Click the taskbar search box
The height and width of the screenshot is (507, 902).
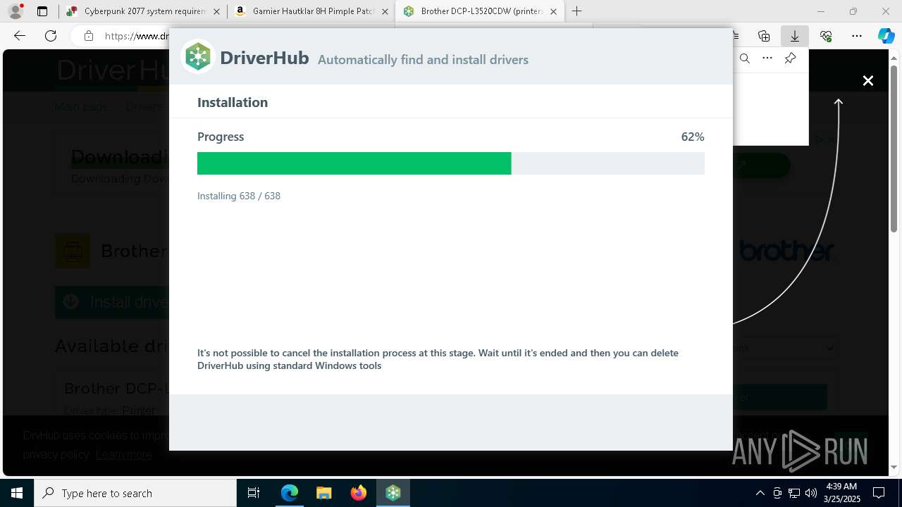[135, 493]
